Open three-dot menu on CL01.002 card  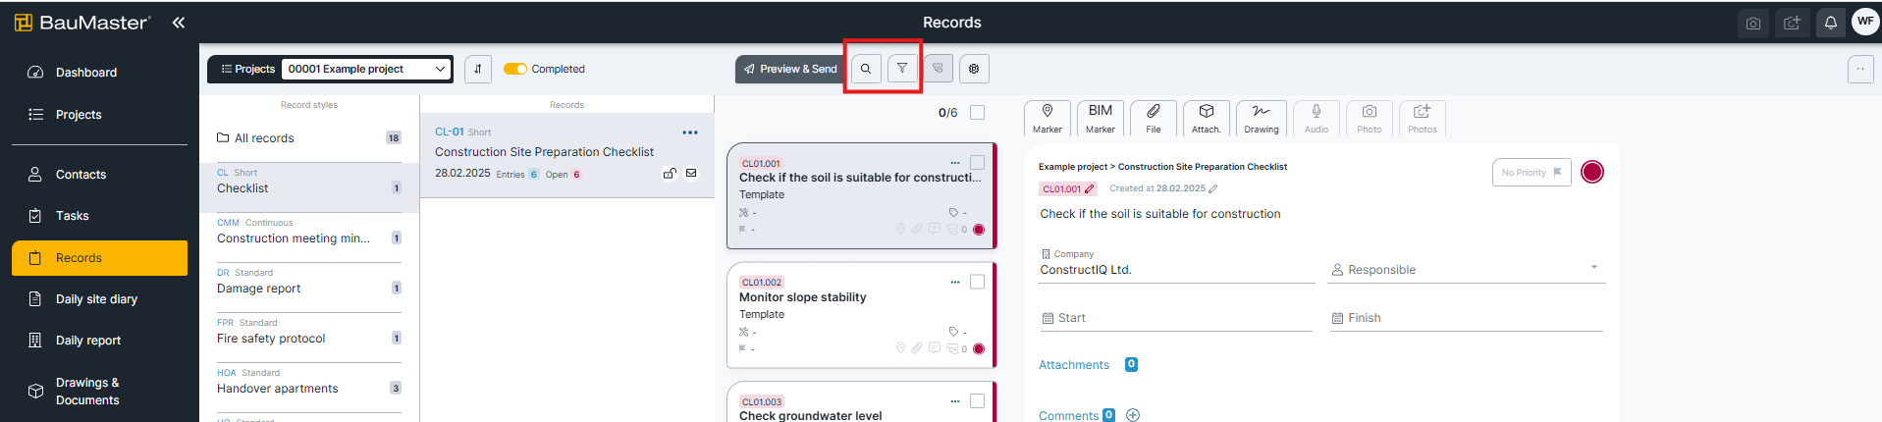[x=955, y=282]
